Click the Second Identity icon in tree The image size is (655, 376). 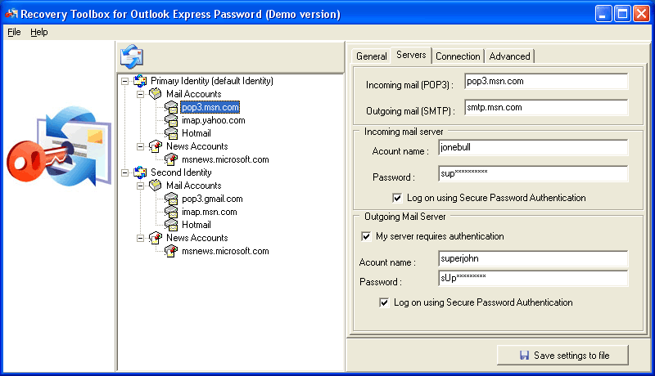[x=141, y=172]
